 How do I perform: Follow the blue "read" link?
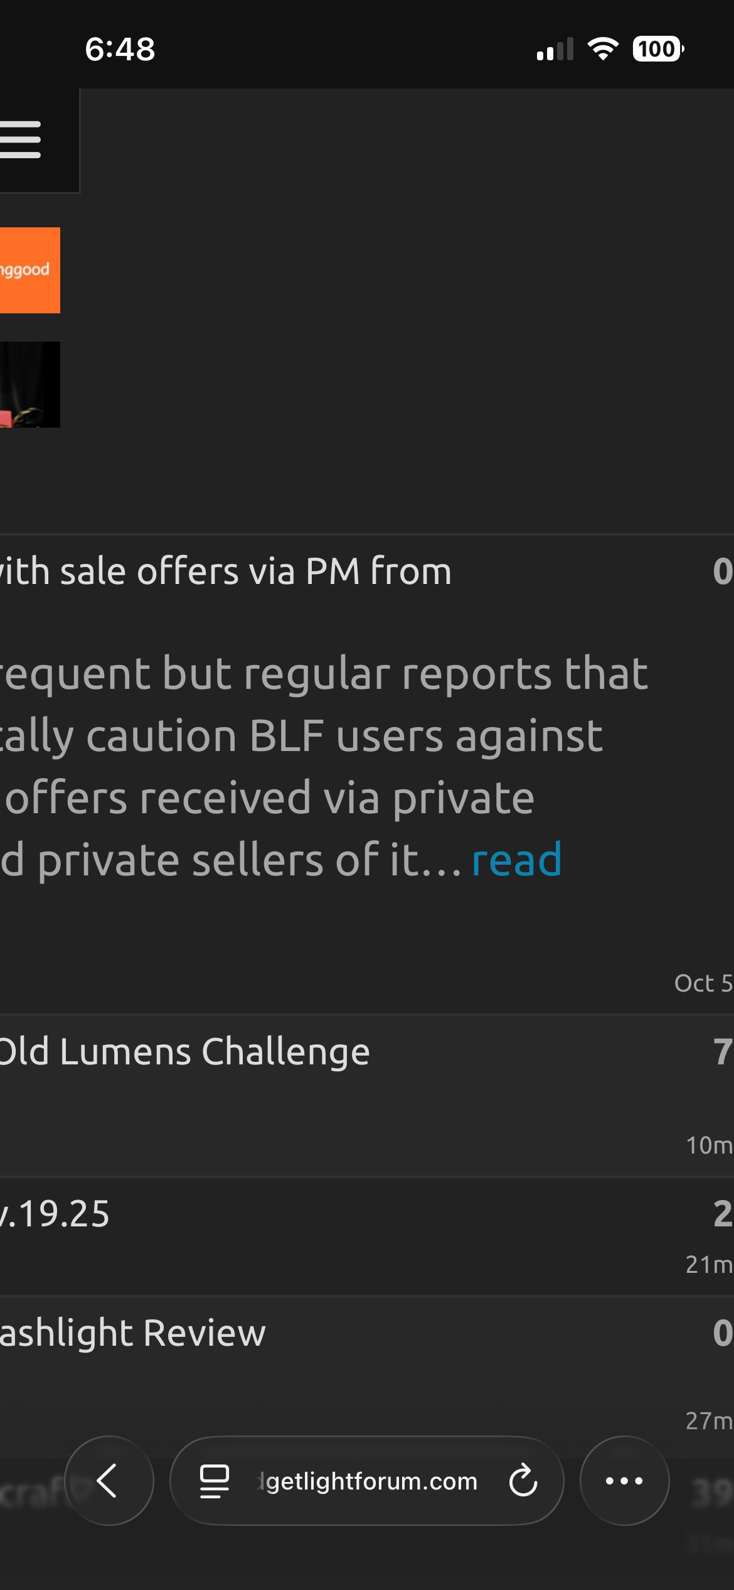(516, 860)
